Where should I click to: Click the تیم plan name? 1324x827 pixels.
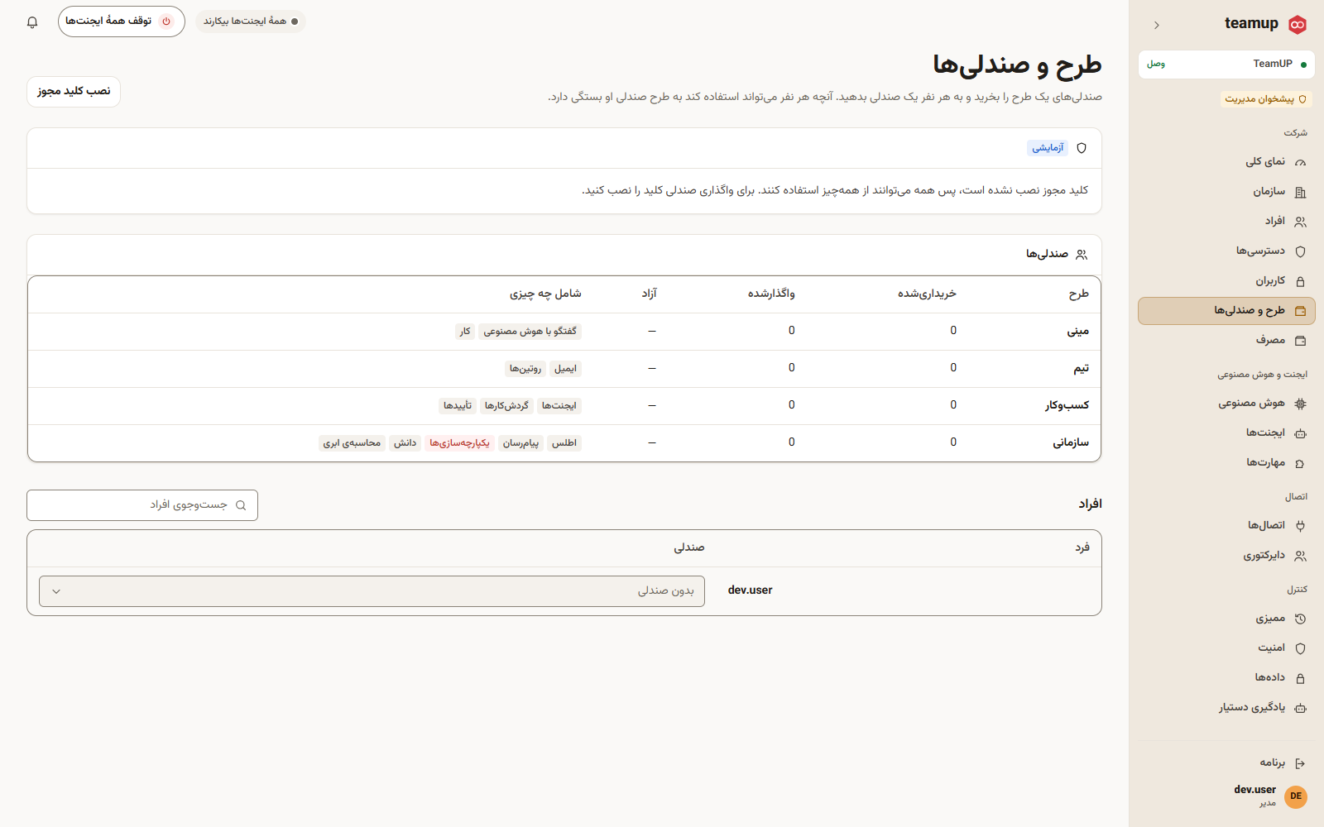click(1081, 368)
